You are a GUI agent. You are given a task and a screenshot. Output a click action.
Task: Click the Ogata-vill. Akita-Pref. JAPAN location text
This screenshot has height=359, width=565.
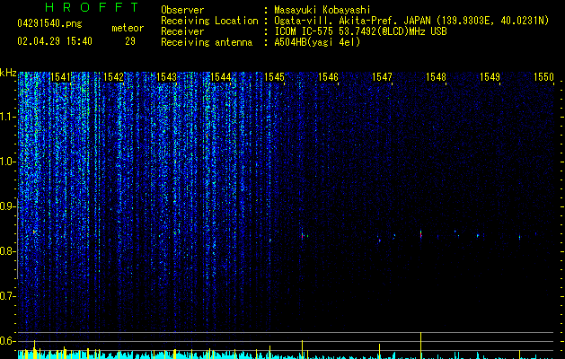pyautogui.click(x=411, y=21)
